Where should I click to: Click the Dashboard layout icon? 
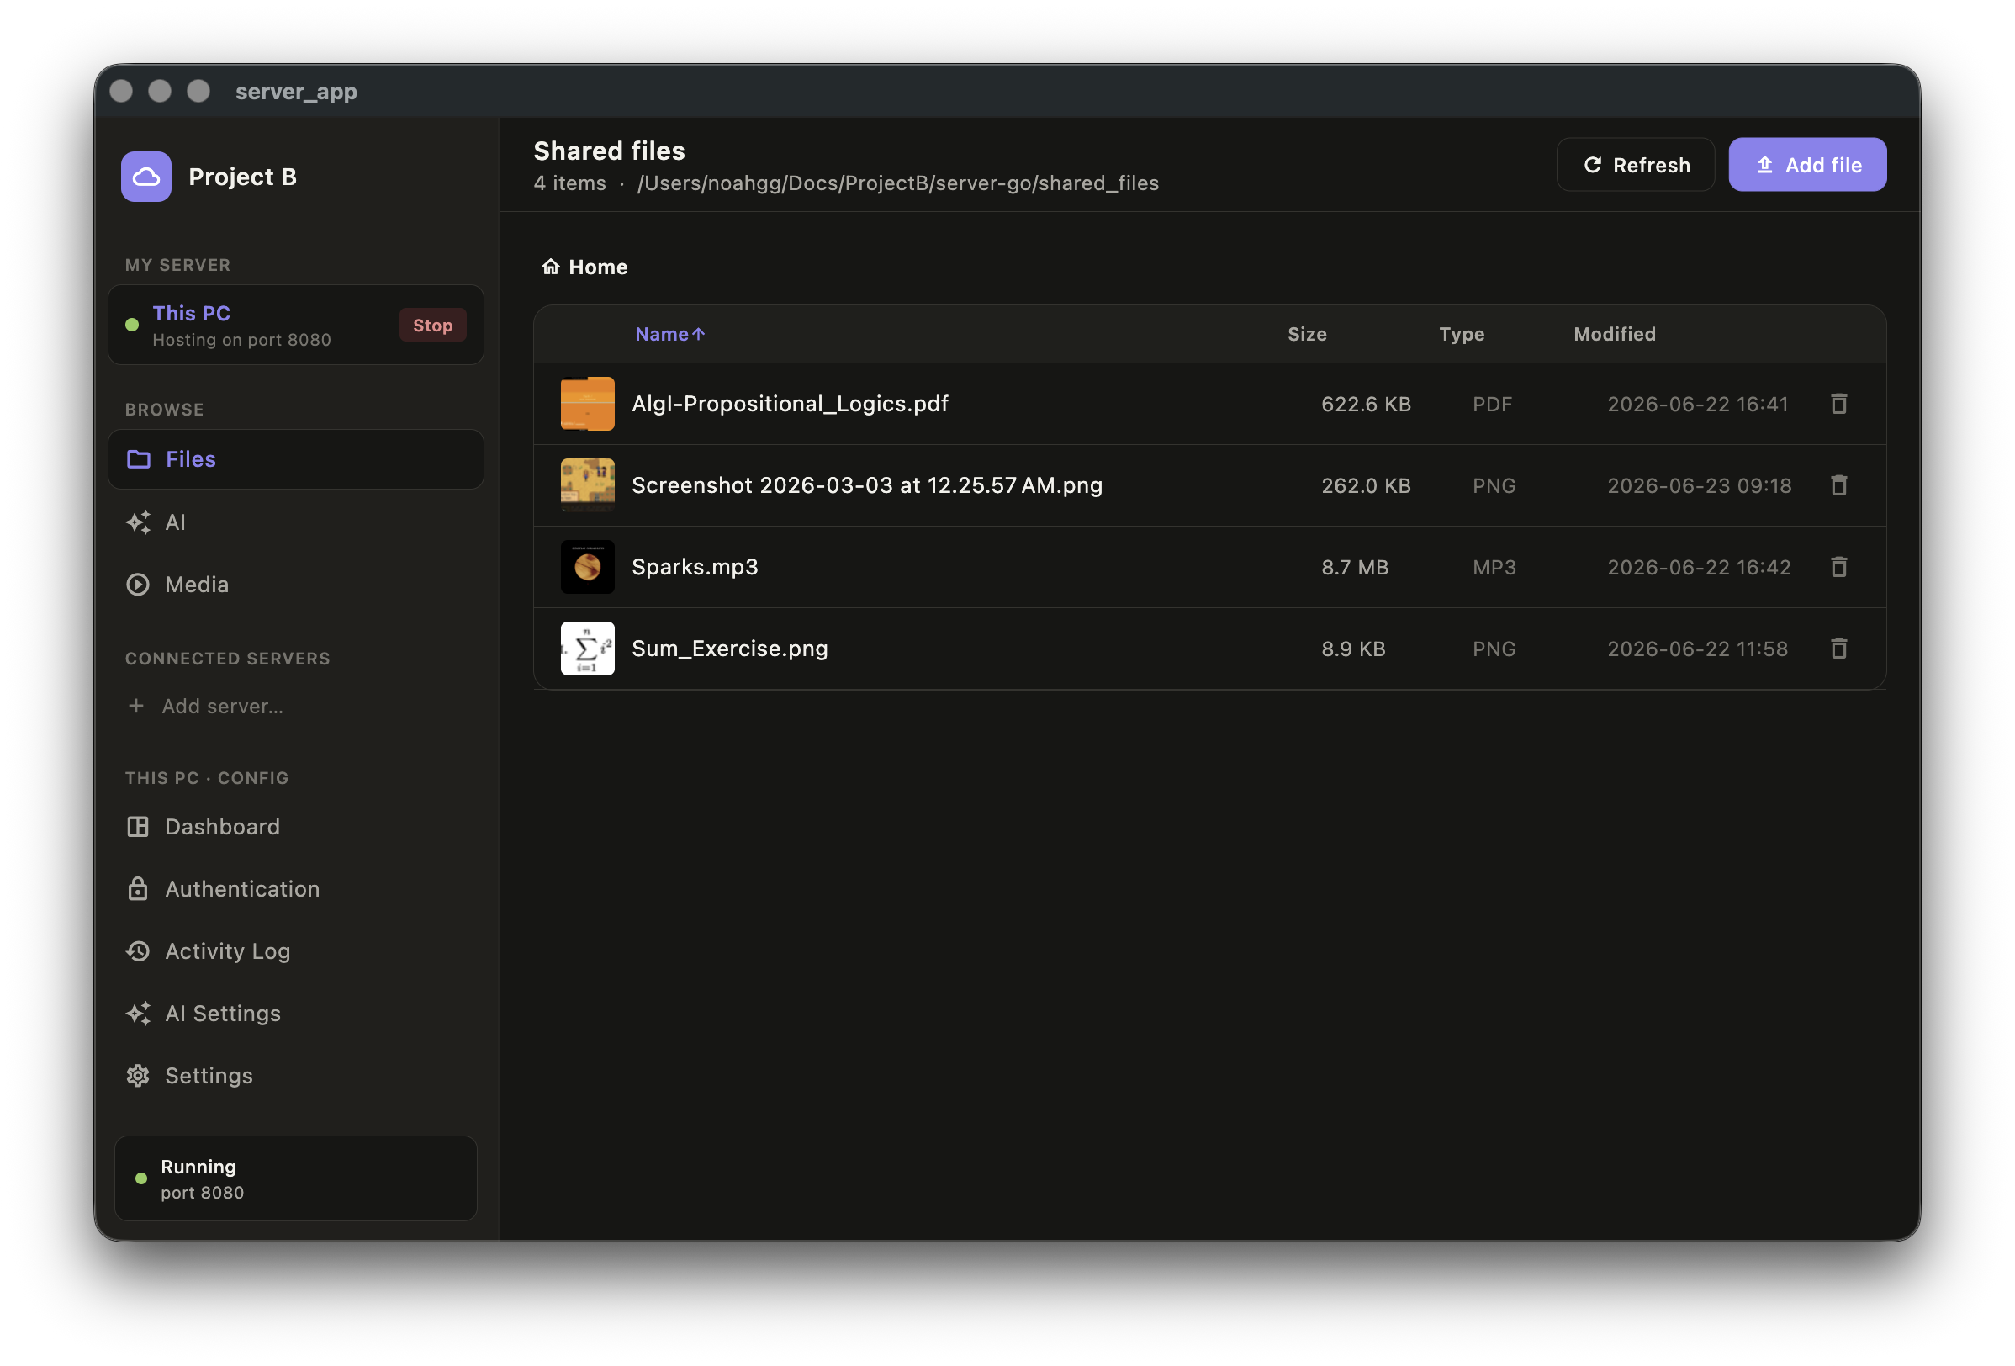click(138, 827)
